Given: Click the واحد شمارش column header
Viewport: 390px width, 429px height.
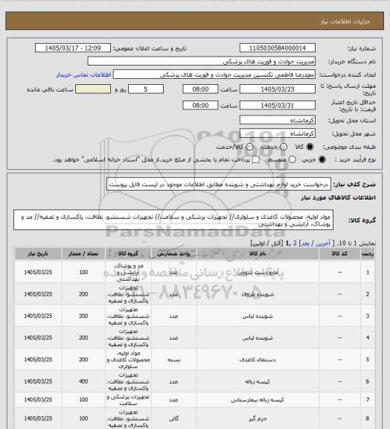Looking at the screenshot, I should click(x=173, y=254).
